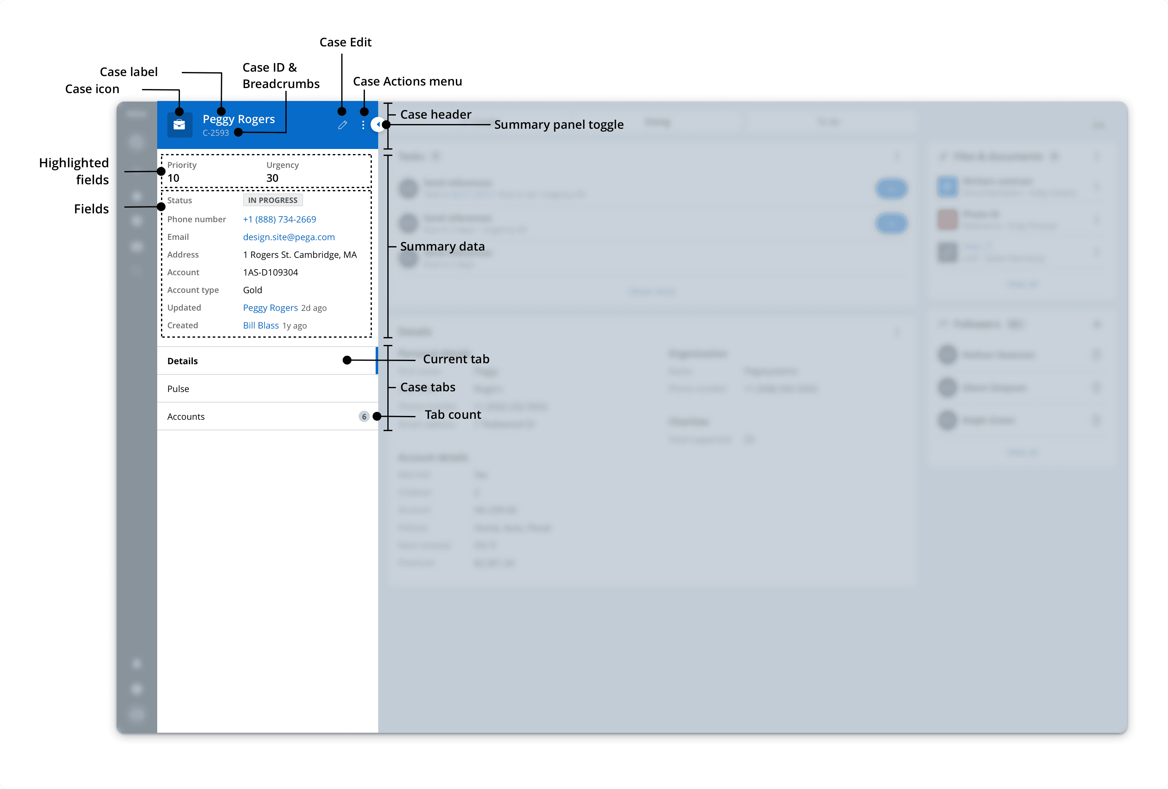Click the briefcase case icon
This screenshot has height=789, width=1168.
point(179,125)
